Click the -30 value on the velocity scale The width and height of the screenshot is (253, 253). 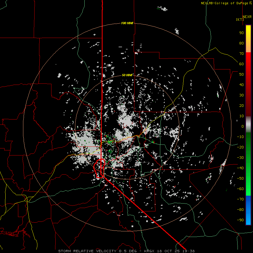click(240, 158)
